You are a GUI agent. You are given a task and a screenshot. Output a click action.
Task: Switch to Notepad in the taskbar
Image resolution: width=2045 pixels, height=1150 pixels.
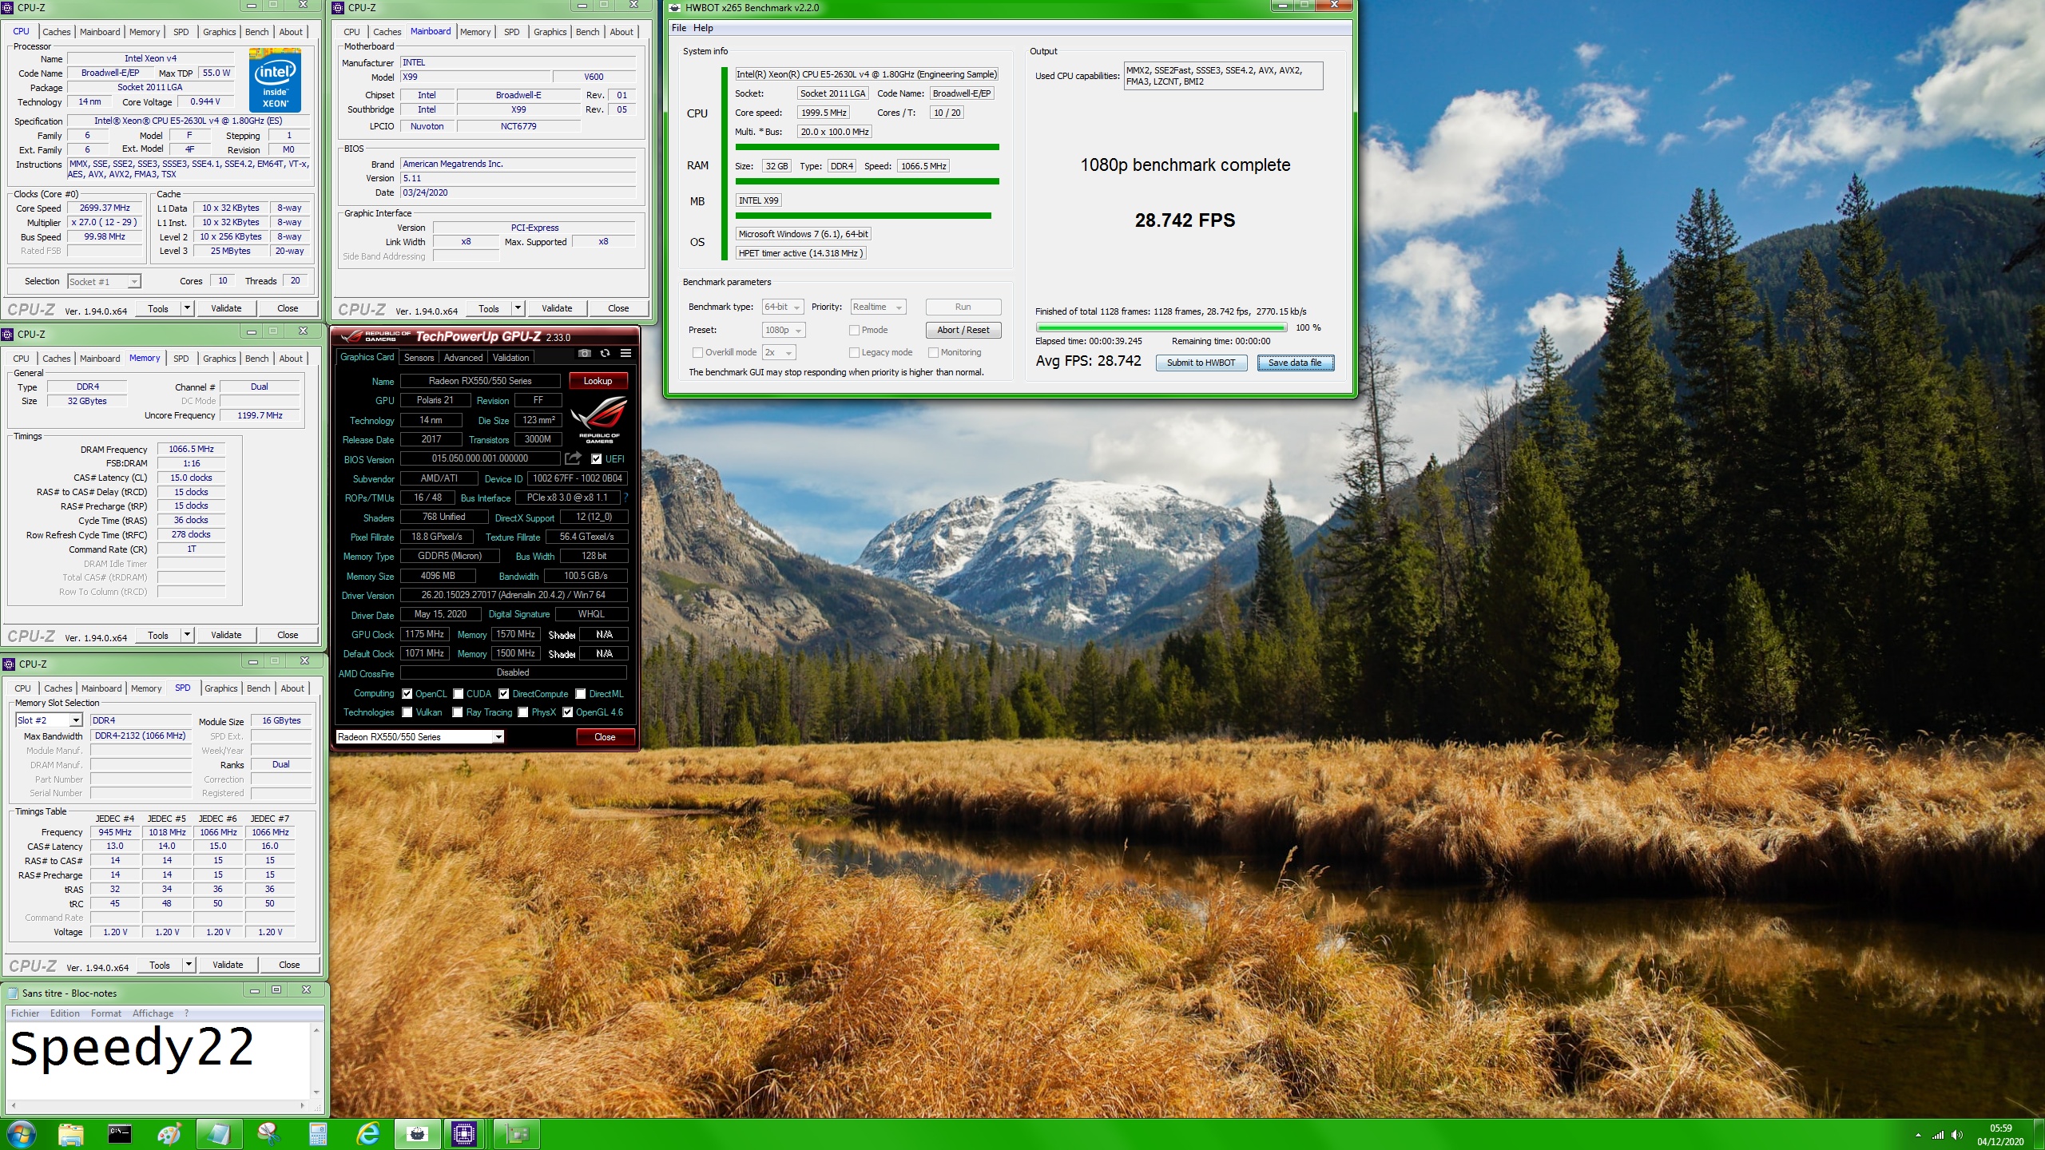point(218,1133)
